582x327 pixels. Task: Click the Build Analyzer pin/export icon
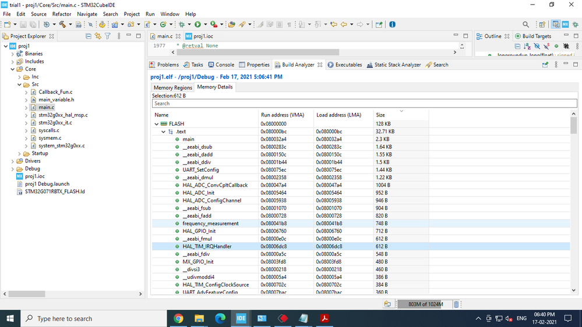[545, 65]
